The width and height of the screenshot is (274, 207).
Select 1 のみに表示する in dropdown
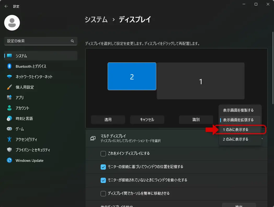tap(236, 130)
